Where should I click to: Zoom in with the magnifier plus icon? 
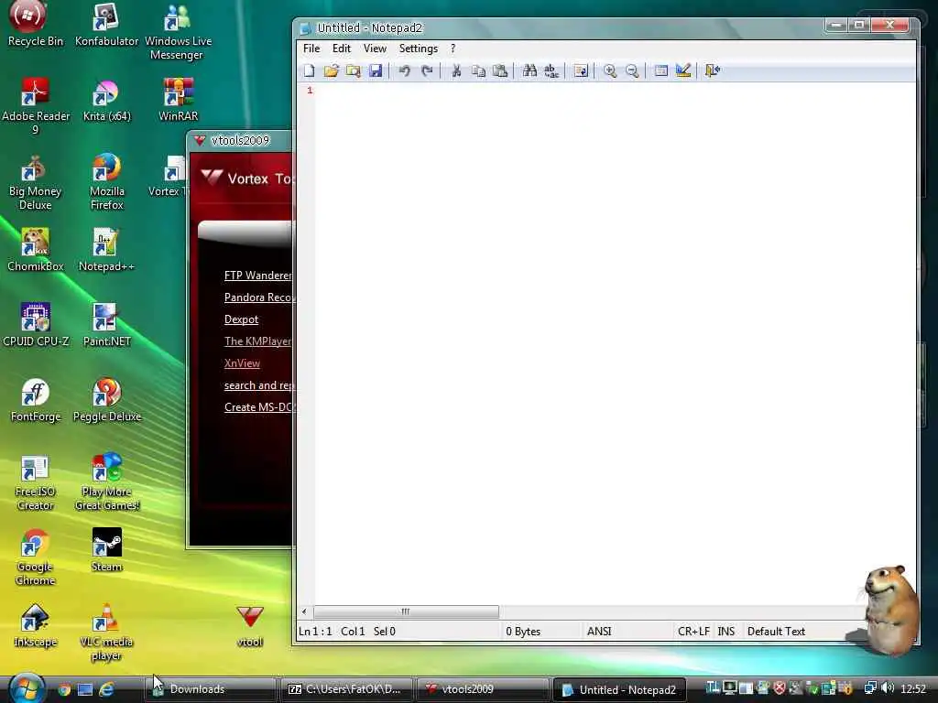[609, 70]
